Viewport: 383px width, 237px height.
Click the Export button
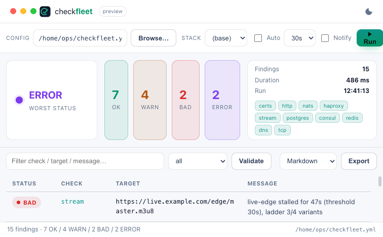[359, 161]
